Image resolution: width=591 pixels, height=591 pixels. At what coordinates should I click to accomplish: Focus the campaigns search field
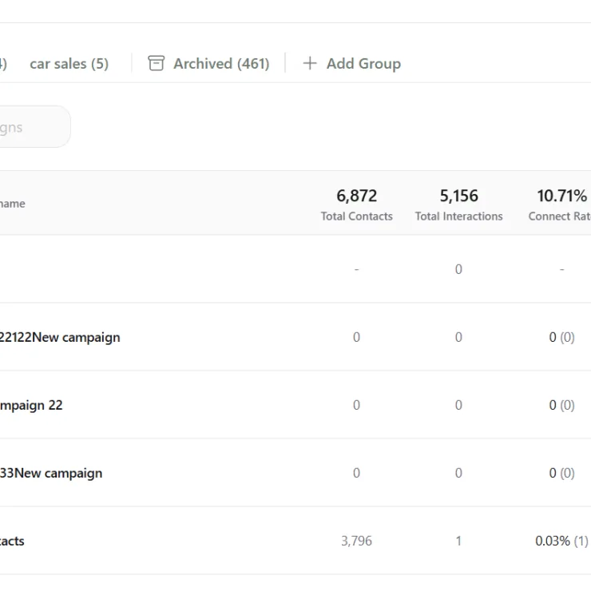(34, 127)
